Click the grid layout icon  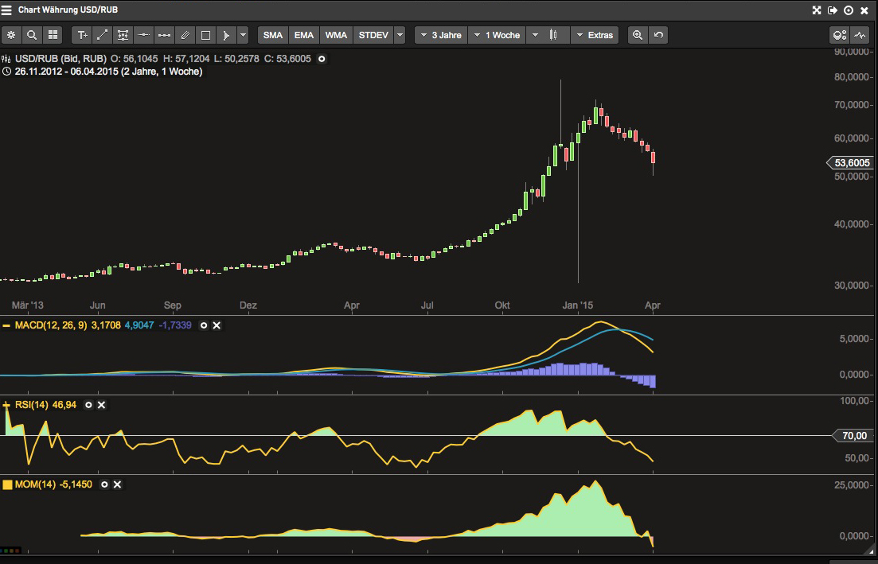pos(53,35)
